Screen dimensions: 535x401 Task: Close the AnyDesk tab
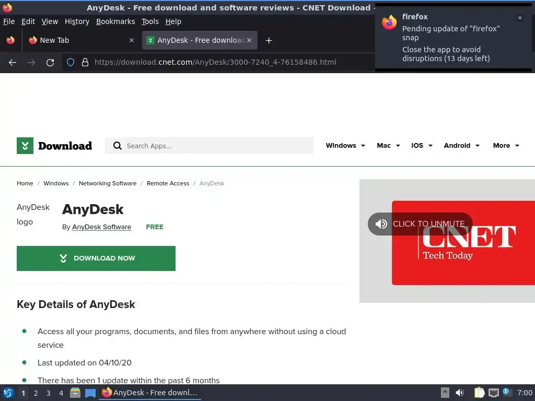249,40
